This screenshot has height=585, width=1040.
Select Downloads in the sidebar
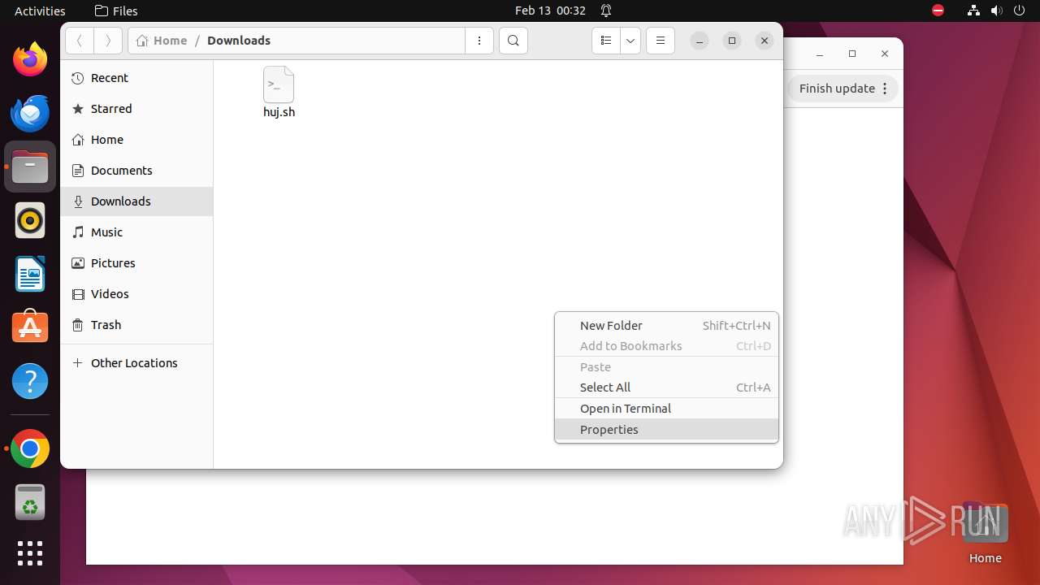click(x=136, y=201)
